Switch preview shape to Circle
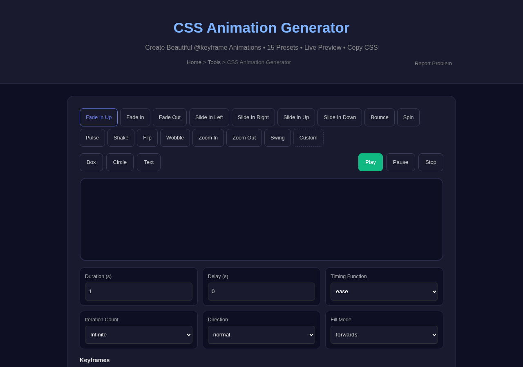 (x=120, y=162)
